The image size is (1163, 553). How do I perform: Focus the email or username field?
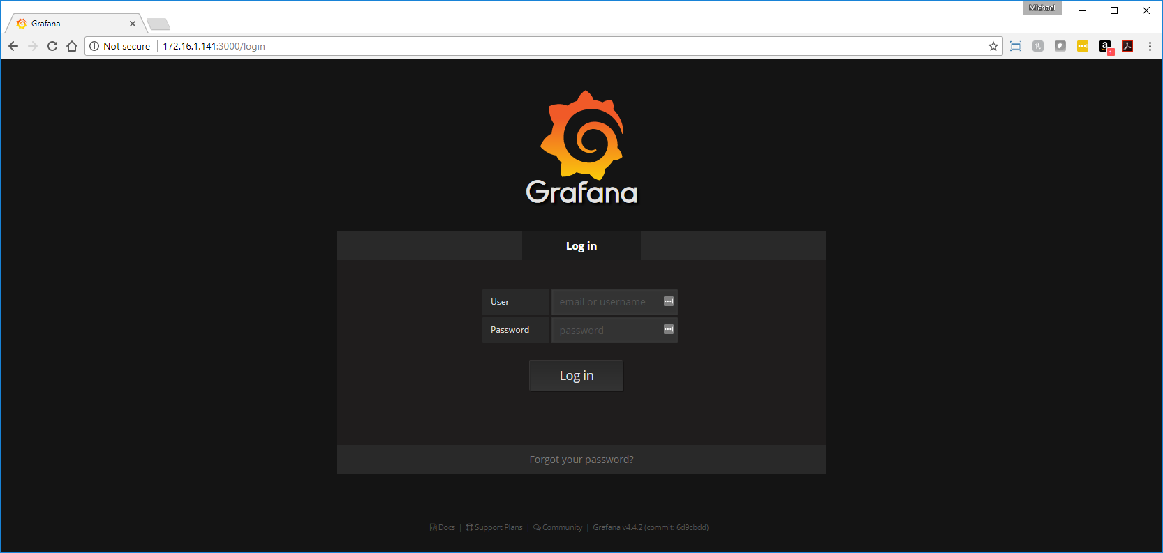point(614,302)
